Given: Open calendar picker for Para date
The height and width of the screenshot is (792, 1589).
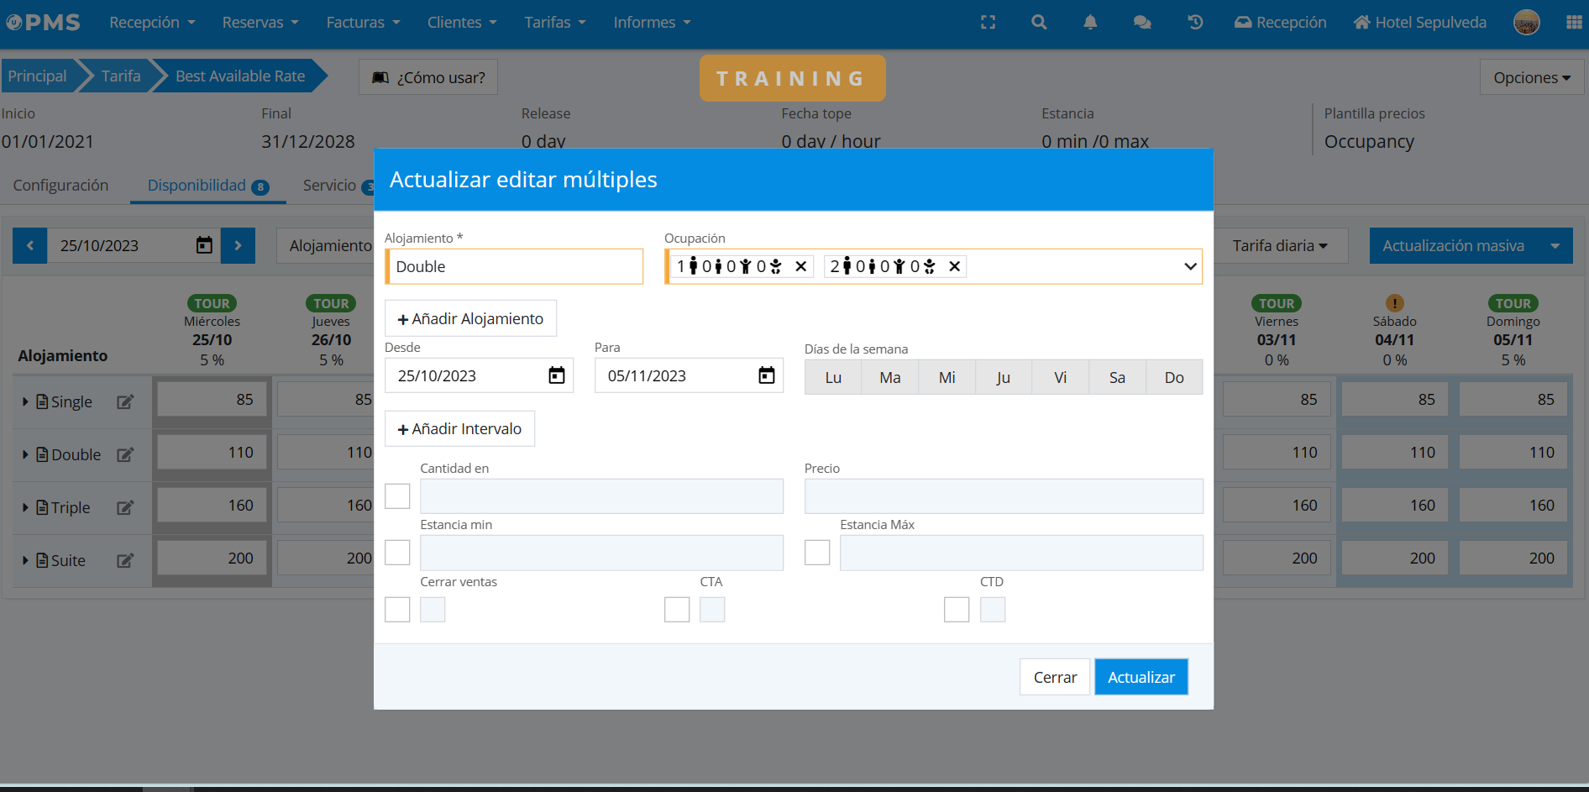Looking at the screenshot, I should pyautogui.click(x=766, y=375).
